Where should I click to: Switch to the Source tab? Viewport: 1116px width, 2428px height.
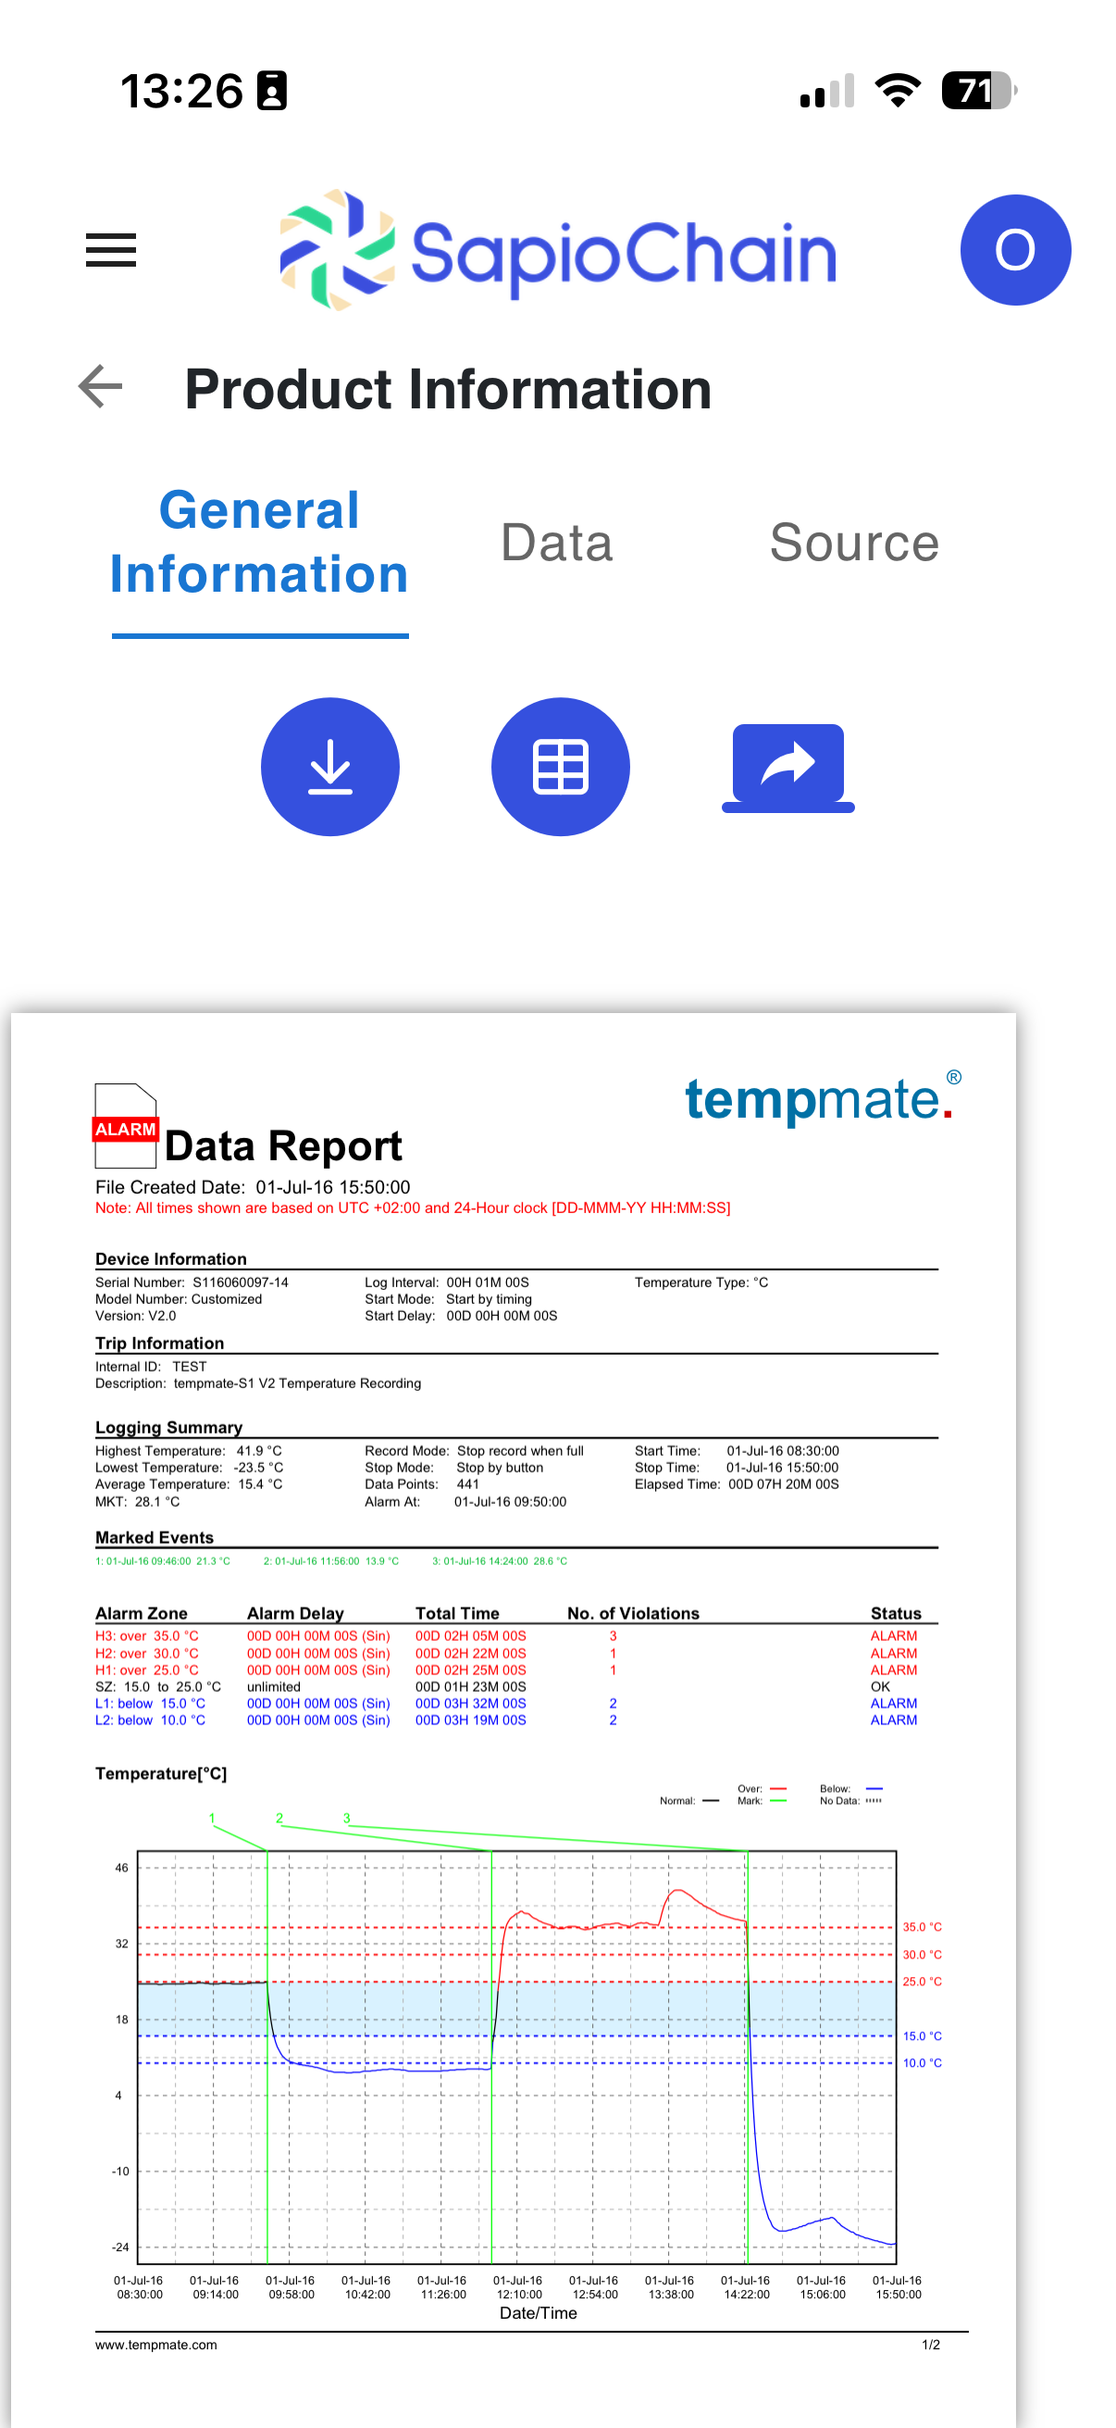(853, 543)
